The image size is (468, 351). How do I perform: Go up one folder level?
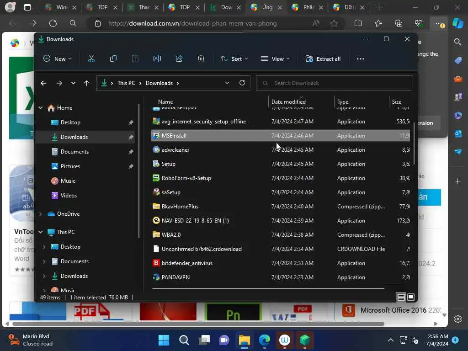(86, 83)
